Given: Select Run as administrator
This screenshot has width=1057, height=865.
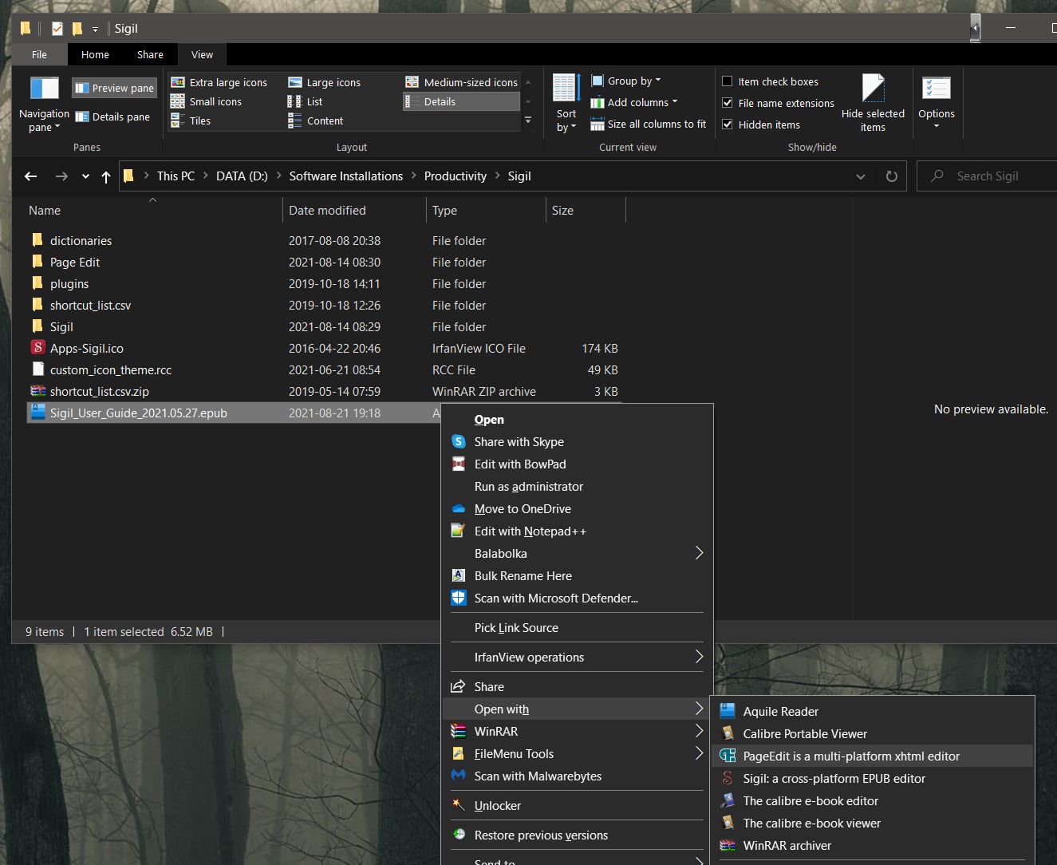Looking at the screenshot, I should coord(528,487).
